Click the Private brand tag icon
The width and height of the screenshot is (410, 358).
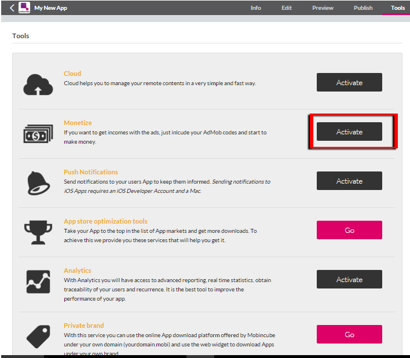(38, 334)
